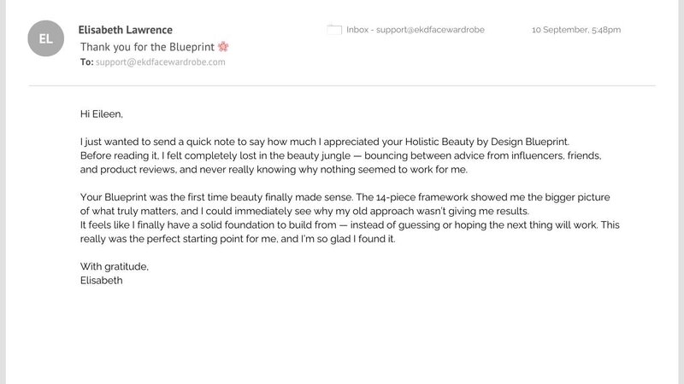Click the 'To:' label

[87, 62]
